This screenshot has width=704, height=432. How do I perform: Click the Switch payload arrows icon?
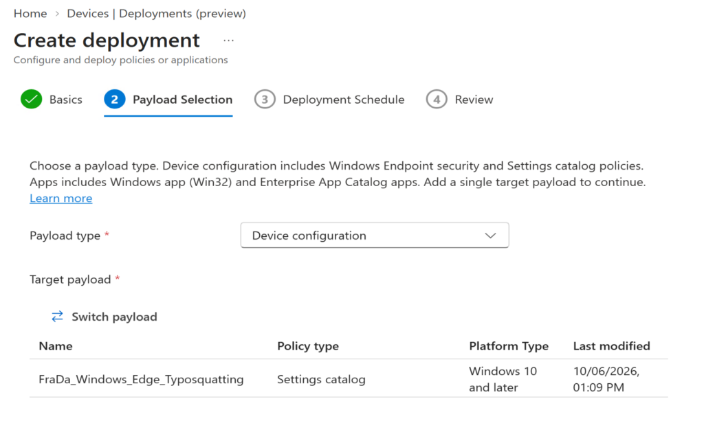(x=57, y=317)
